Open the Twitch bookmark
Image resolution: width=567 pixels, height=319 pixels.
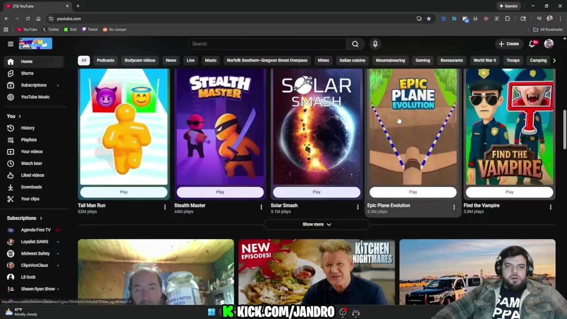pos(90,29)
